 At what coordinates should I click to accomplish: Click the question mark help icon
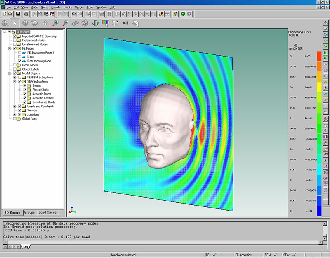point(175,14)
